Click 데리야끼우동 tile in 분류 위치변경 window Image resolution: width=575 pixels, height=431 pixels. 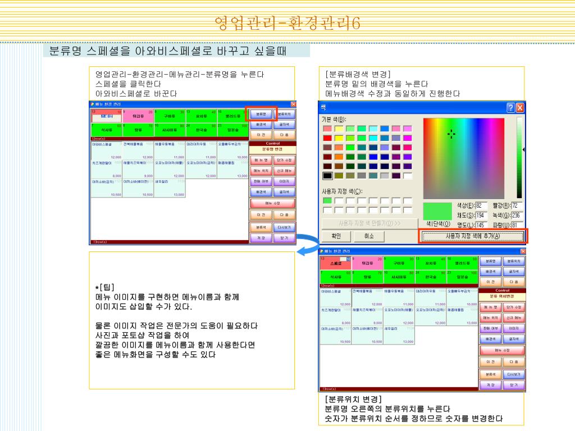[x=431, y=297]
